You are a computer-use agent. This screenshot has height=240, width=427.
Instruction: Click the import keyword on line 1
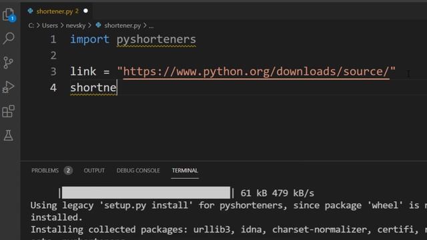pyautogui.click(x=90, y=39)
